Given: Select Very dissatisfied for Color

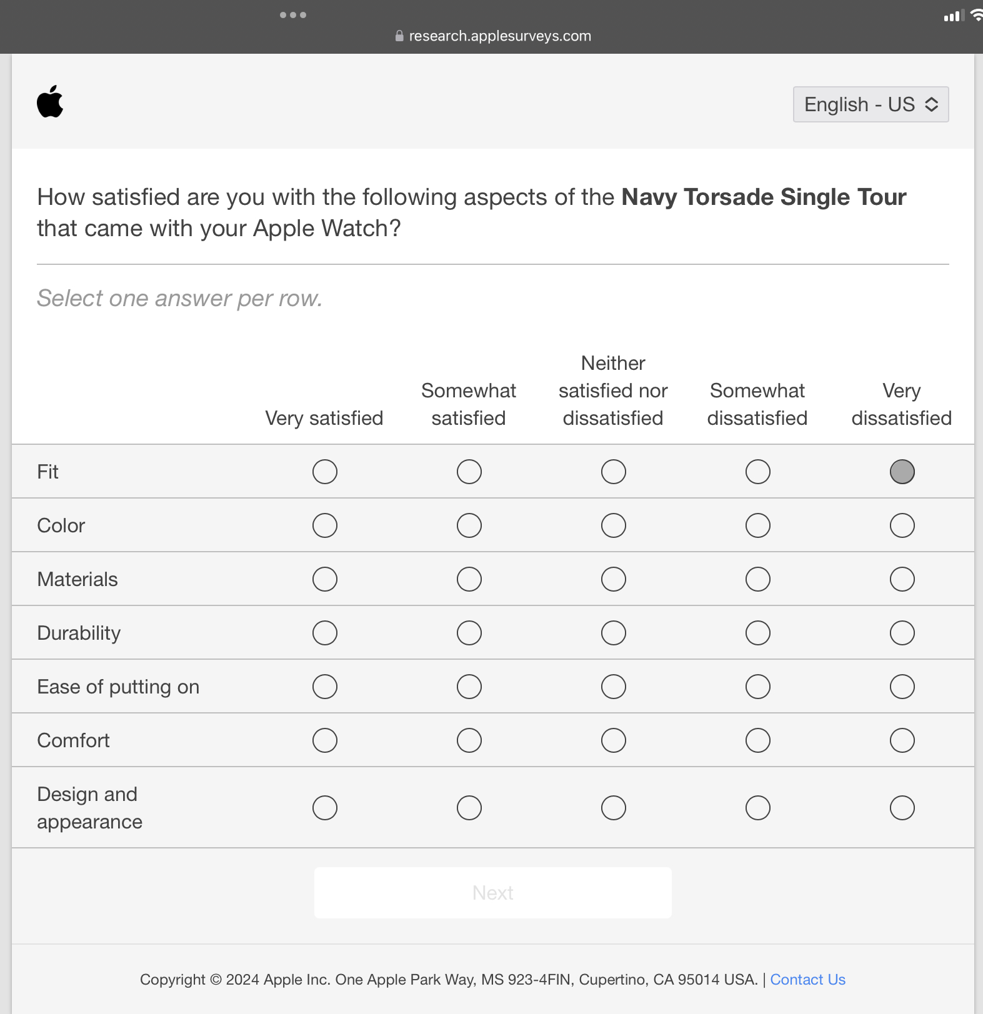Looking at the screenshot, I should [902, 525].
